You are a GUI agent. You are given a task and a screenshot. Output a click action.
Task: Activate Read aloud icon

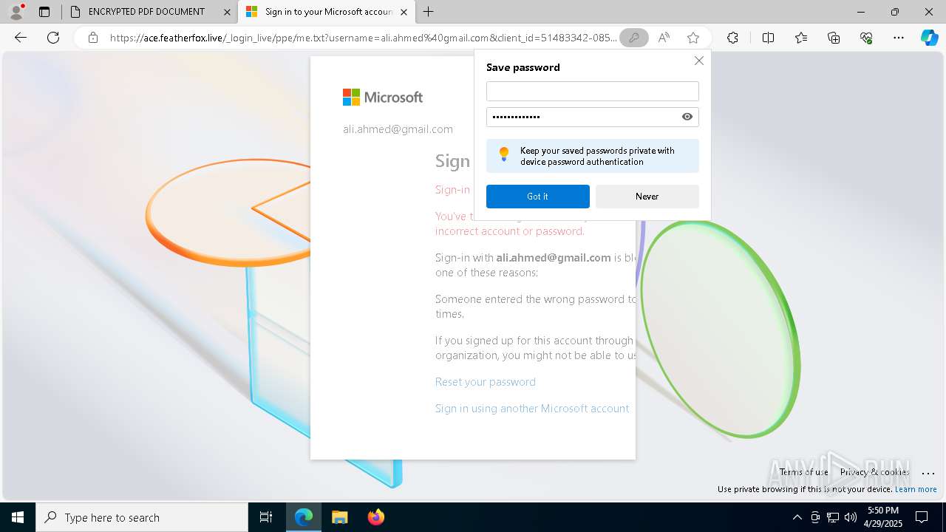664,38
